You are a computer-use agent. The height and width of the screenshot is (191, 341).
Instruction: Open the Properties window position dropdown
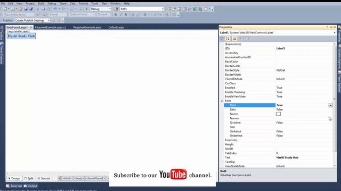pos(327,27)
